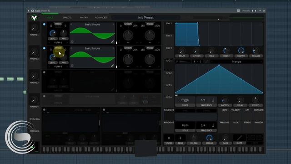Click the envelope Attack knob
291x164 pixels.
[x=196, y=51]
